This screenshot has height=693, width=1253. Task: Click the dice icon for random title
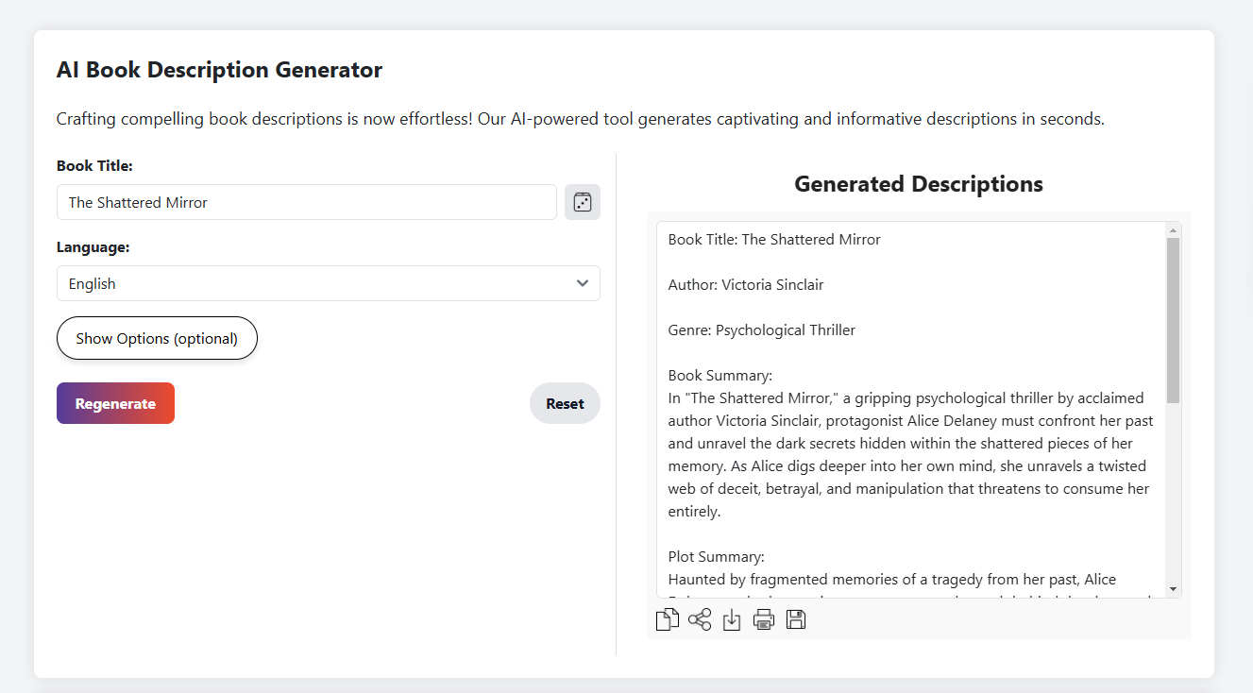coord(583,202)
